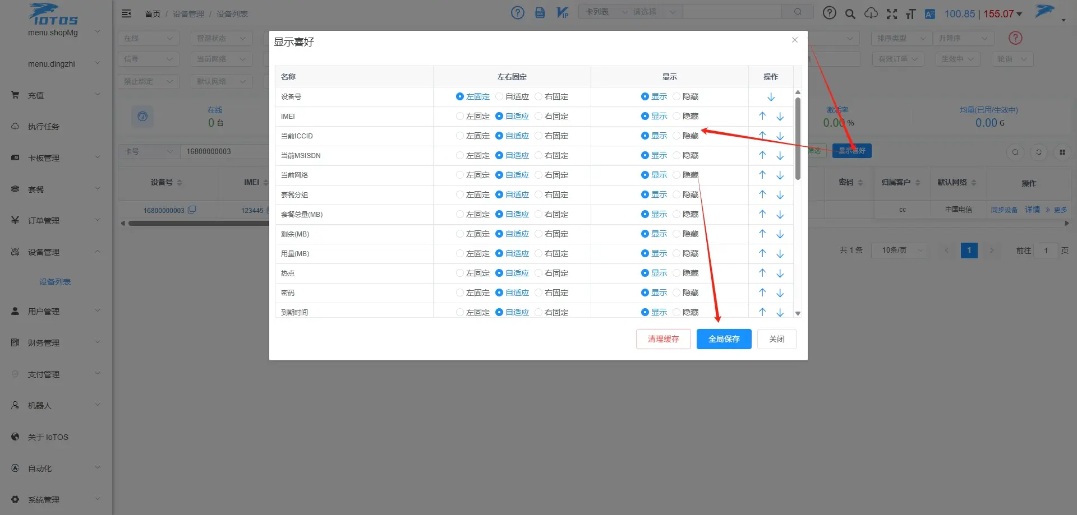Image resolution: width=1077 pixels, height=515 pixels.
Task: Move 用量(MB) row down
Action: click(x=780, y=254)
